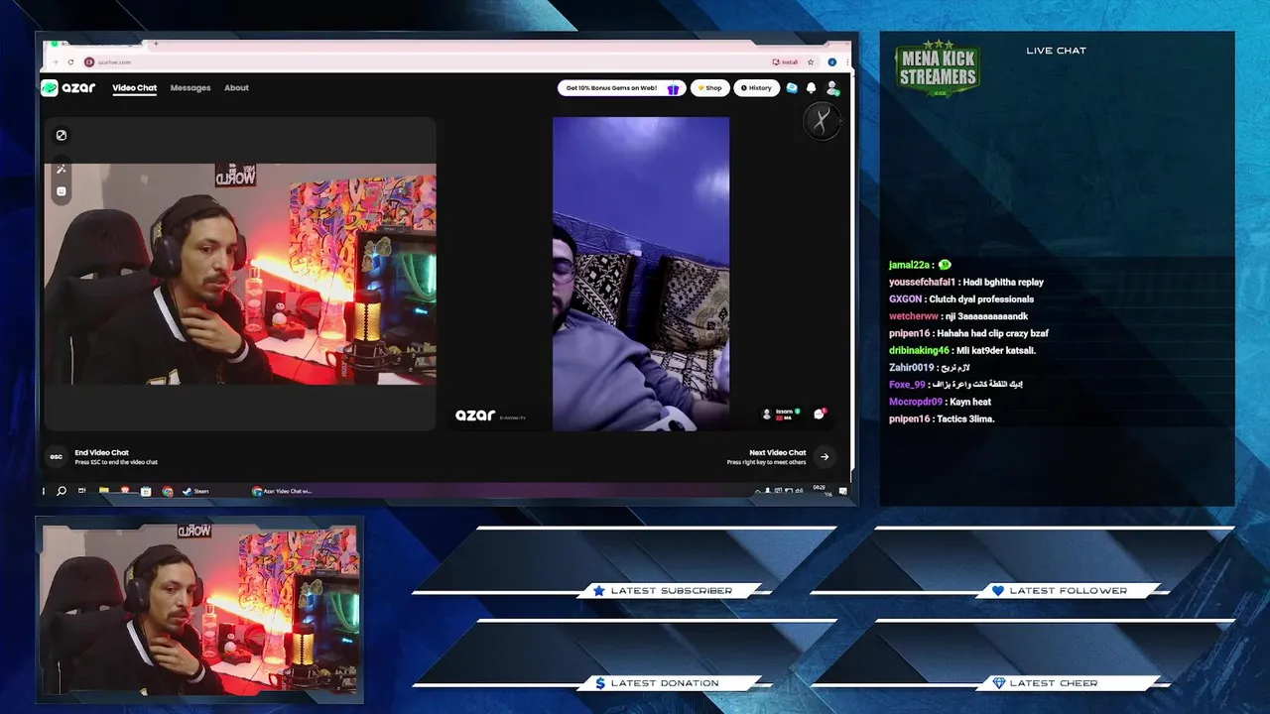This screenshot has height=714, width=1270.
Task: Click the streamer's local video in Azar
Action: pos(239,274)
